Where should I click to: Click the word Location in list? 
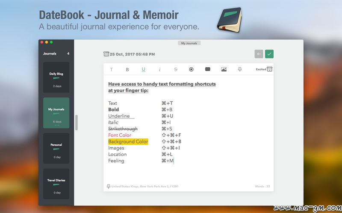click(117, 154)
